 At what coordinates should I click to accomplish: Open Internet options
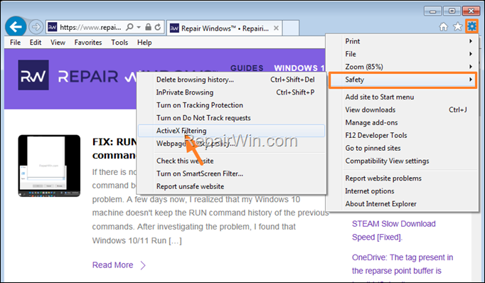click(403, 191)
